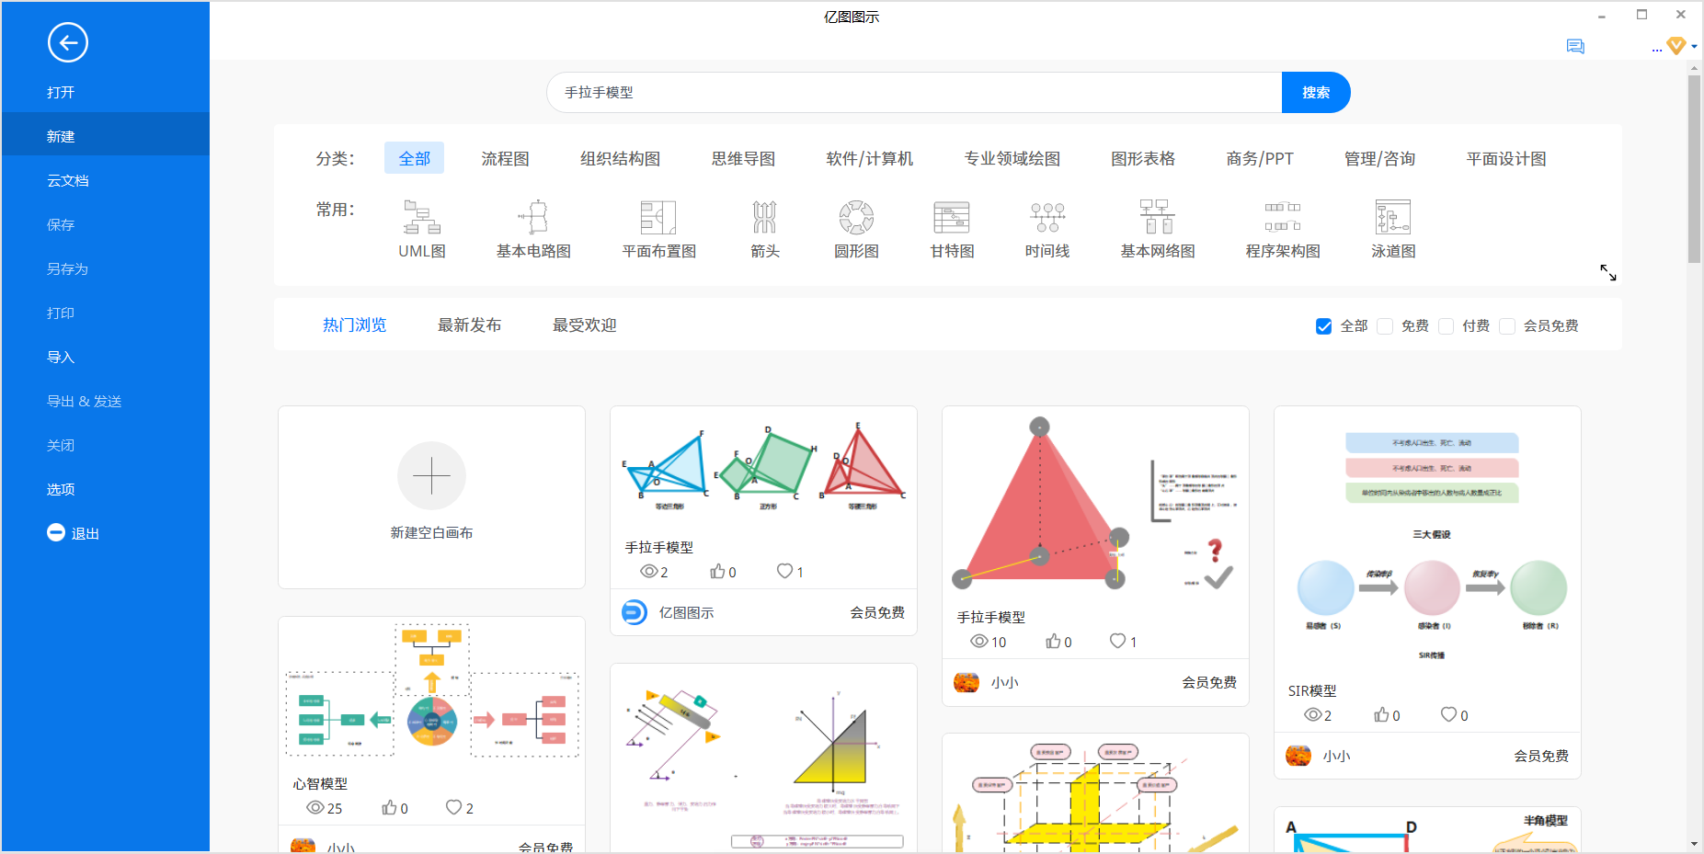Open the 基本网络图 template icon
Image resolution: width=1704 pixels, height=854 pixels.
1157,218
